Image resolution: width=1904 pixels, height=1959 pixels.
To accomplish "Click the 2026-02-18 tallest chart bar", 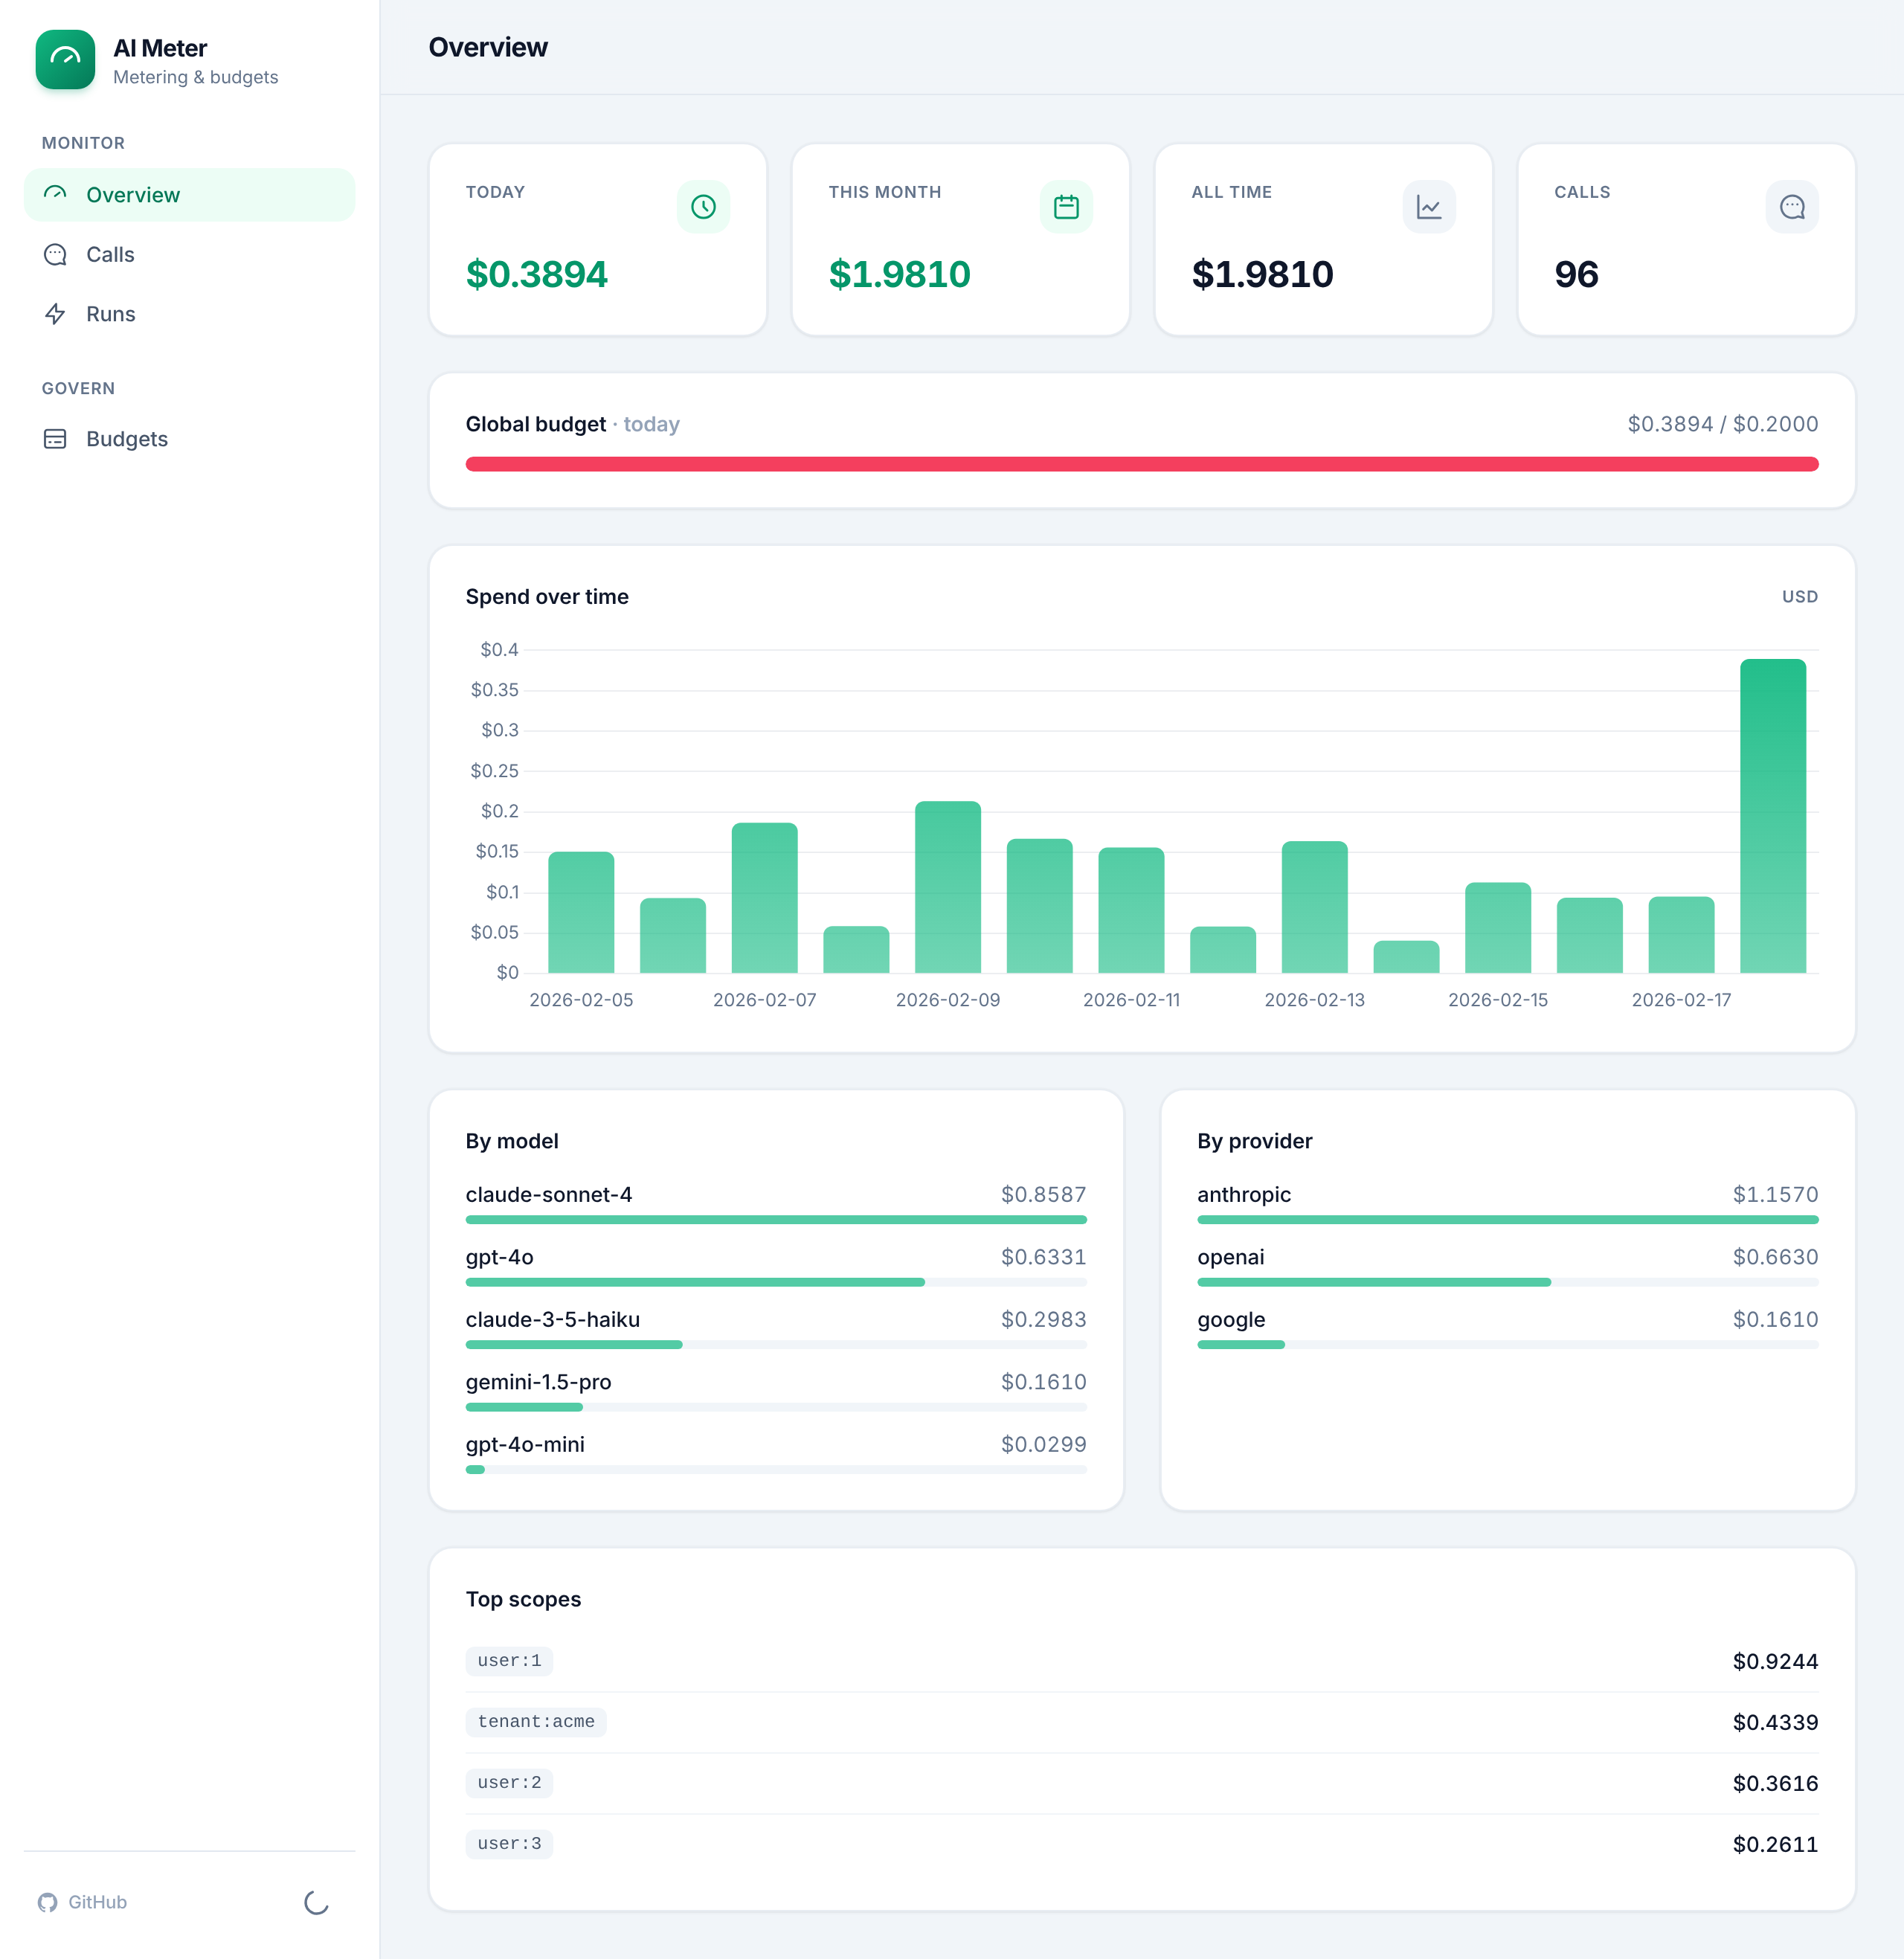I will pos(1773,816).
